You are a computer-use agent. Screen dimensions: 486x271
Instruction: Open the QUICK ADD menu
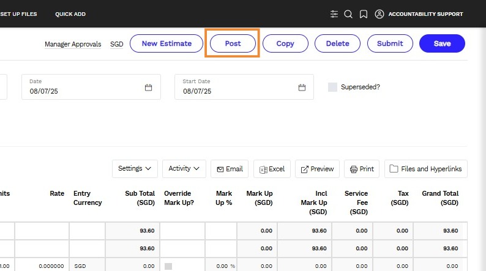coord(70,14)
